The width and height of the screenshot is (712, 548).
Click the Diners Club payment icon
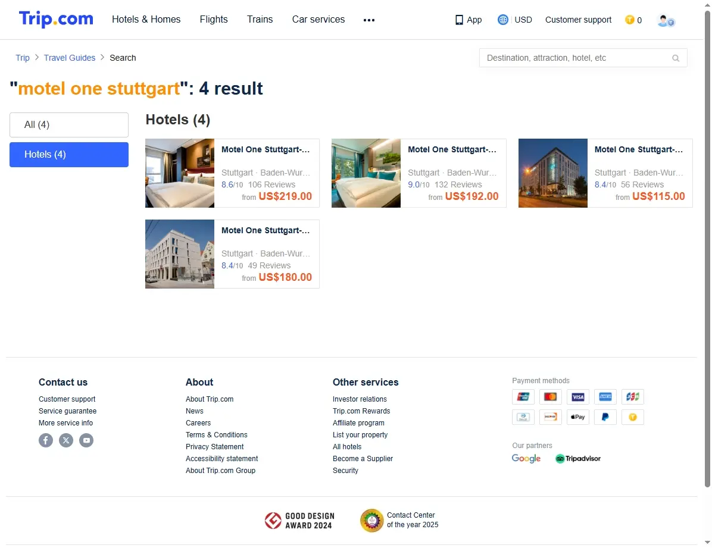coord(523,417)
